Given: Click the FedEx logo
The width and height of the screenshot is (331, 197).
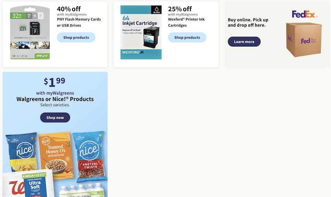Looking at the screenshot, I should click(x=305, y=14).
